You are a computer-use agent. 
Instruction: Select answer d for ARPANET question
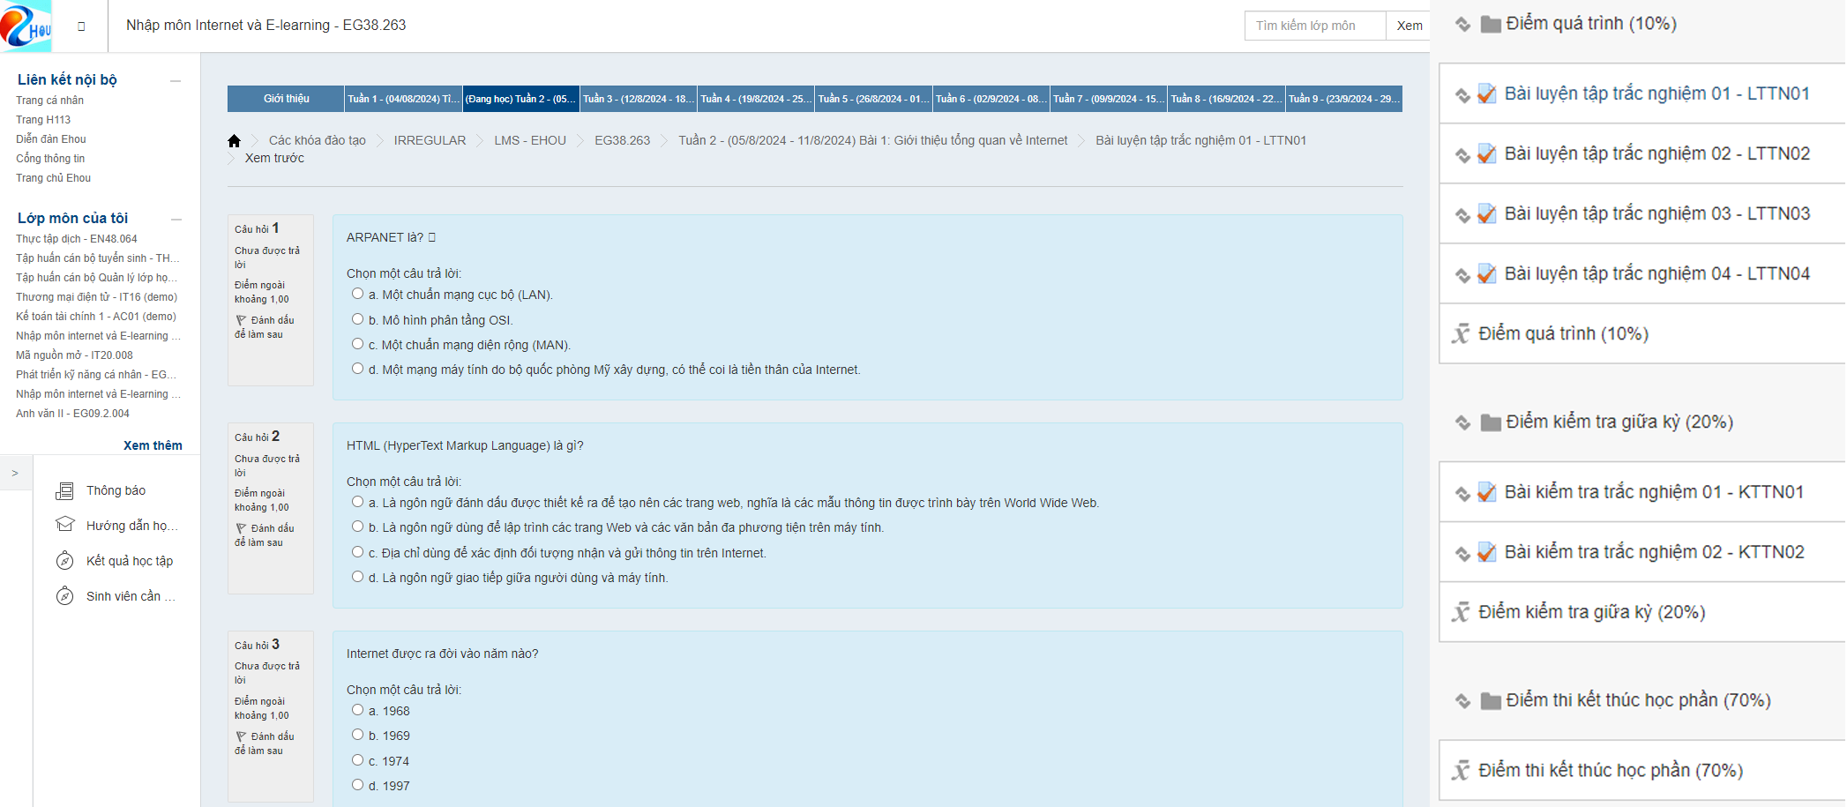(357, 369)
